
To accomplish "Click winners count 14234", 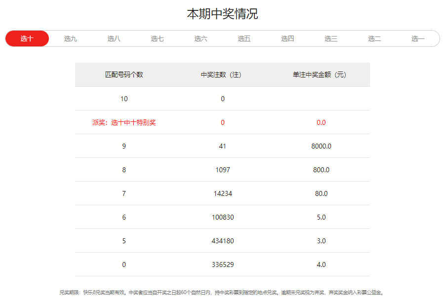I will [x=223, y=193].
